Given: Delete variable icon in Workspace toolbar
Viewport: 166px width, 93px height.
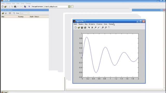Looking at the screenshot, I should pos(14,13).
